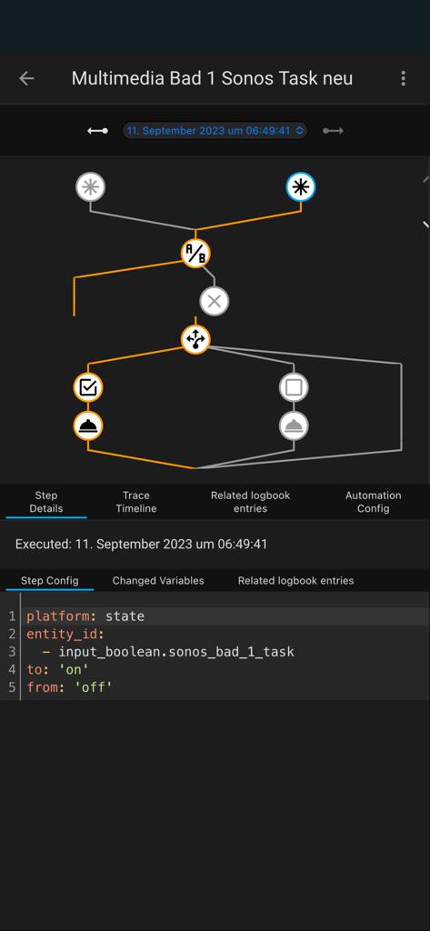The width and height of the screenshot is (430, 931).
Task: Click the entity_id line in YAML editor
Action: click(x=225, y=634)
